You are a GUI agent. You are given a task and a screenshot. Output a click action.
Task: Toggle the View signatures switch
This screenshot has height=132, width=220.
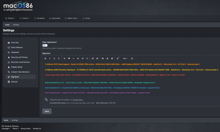coord(45,45)
